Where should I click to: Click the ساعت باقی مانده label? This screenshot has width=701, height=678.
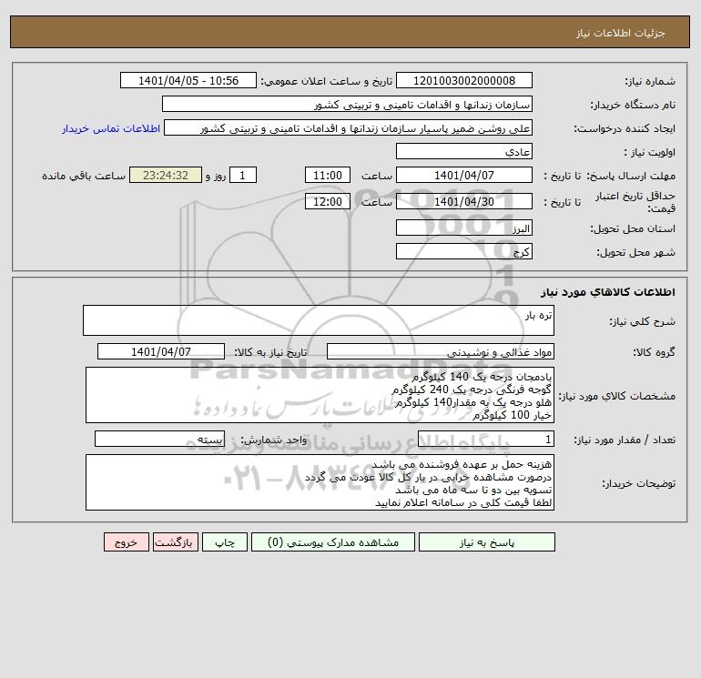(84, 176)
